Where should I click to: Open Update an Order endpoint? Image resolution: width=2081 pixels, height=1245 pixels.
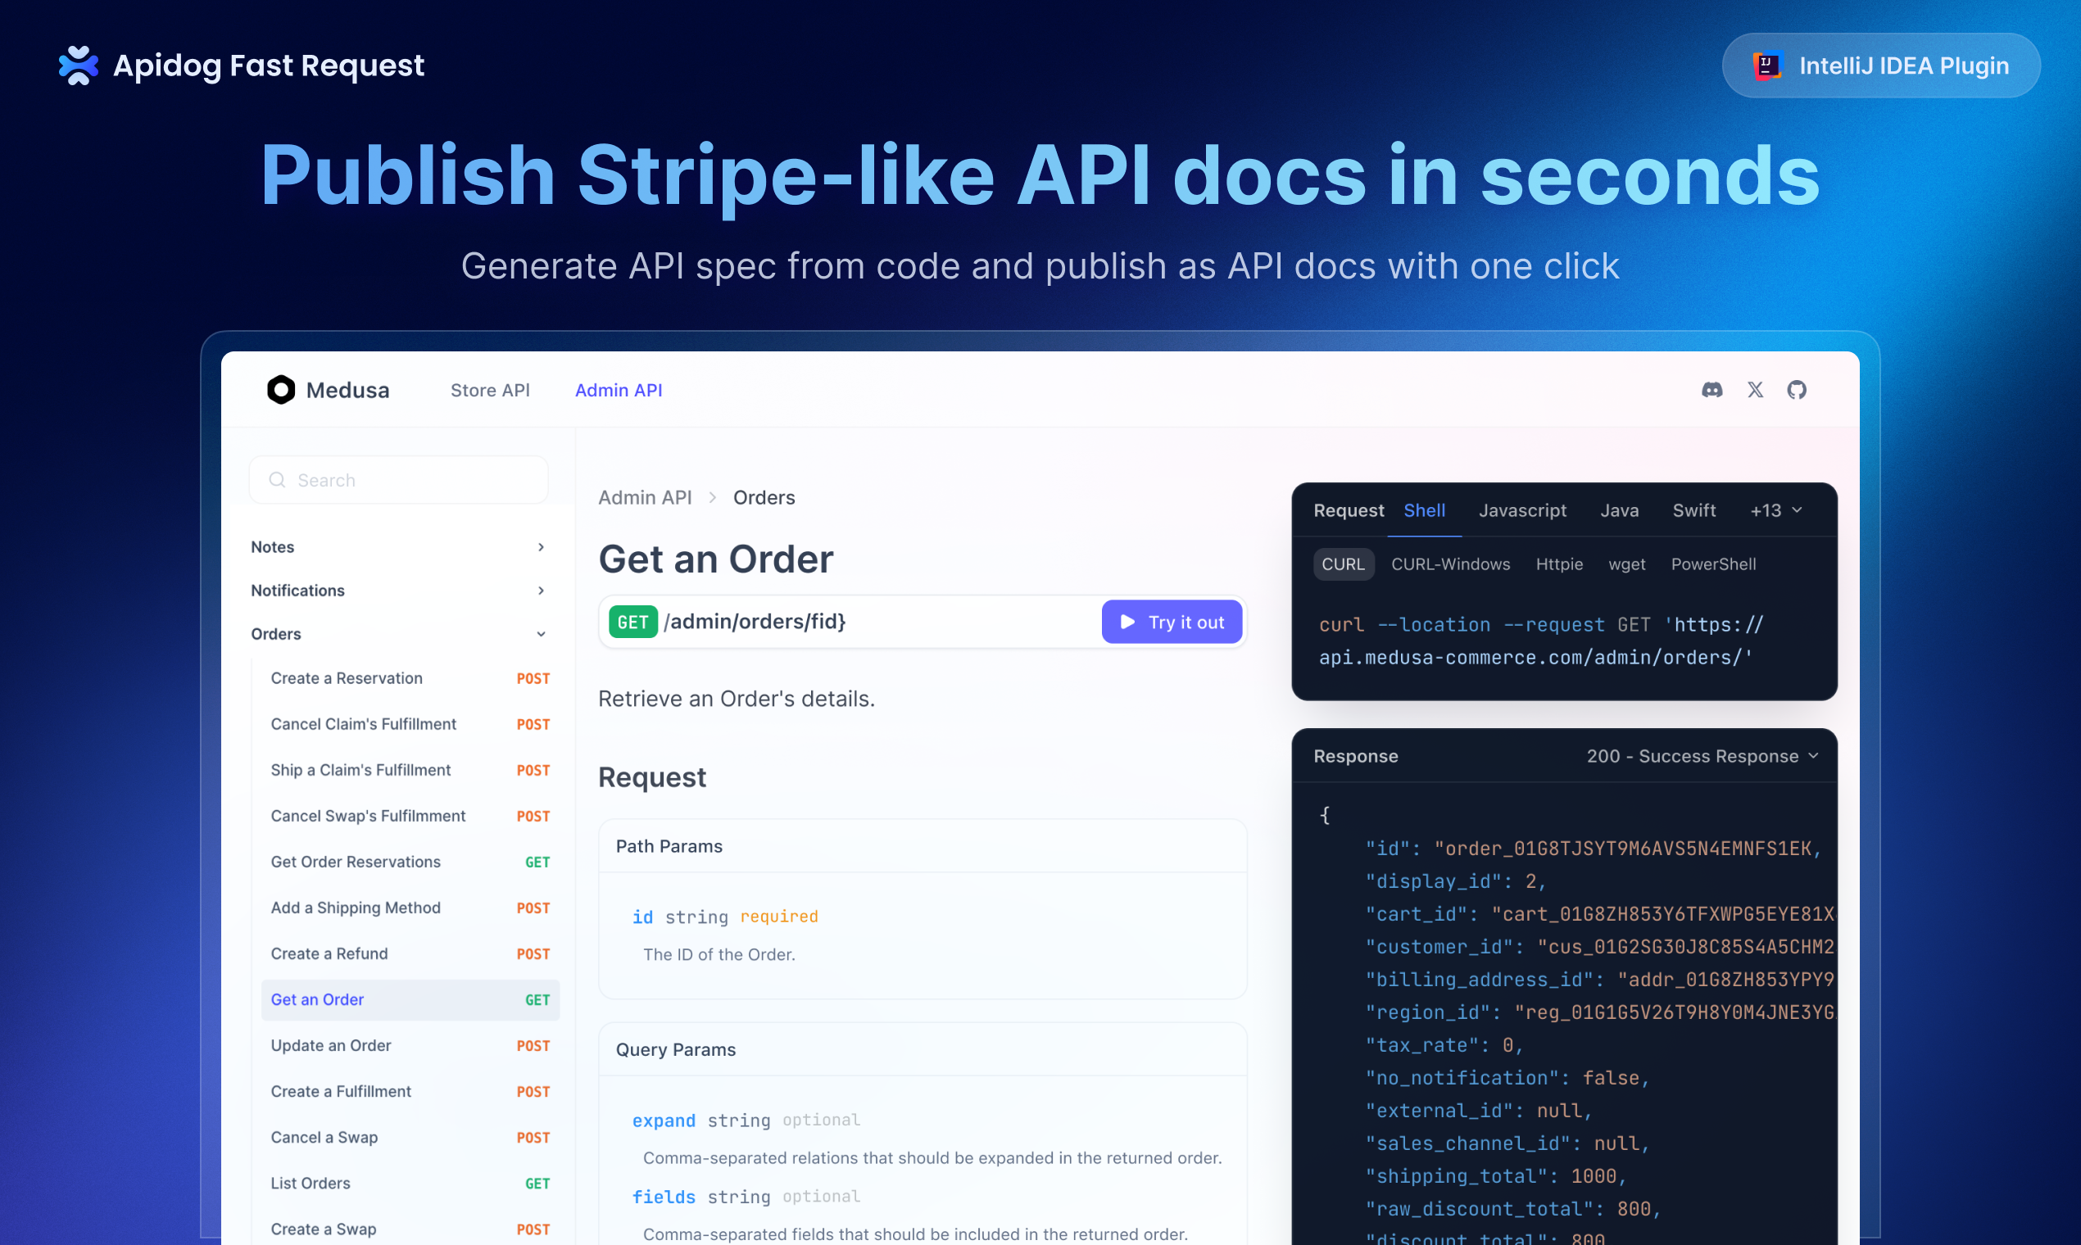[410, 1046]
